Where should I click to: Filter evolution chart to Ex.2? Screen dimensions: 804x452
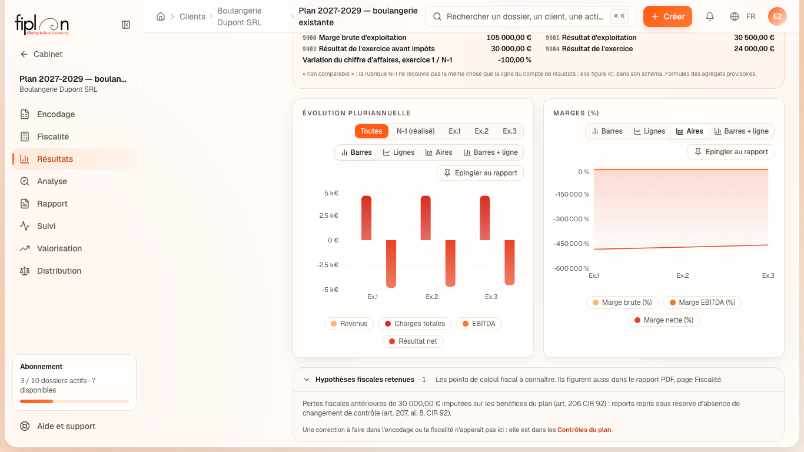pos(481,131)
